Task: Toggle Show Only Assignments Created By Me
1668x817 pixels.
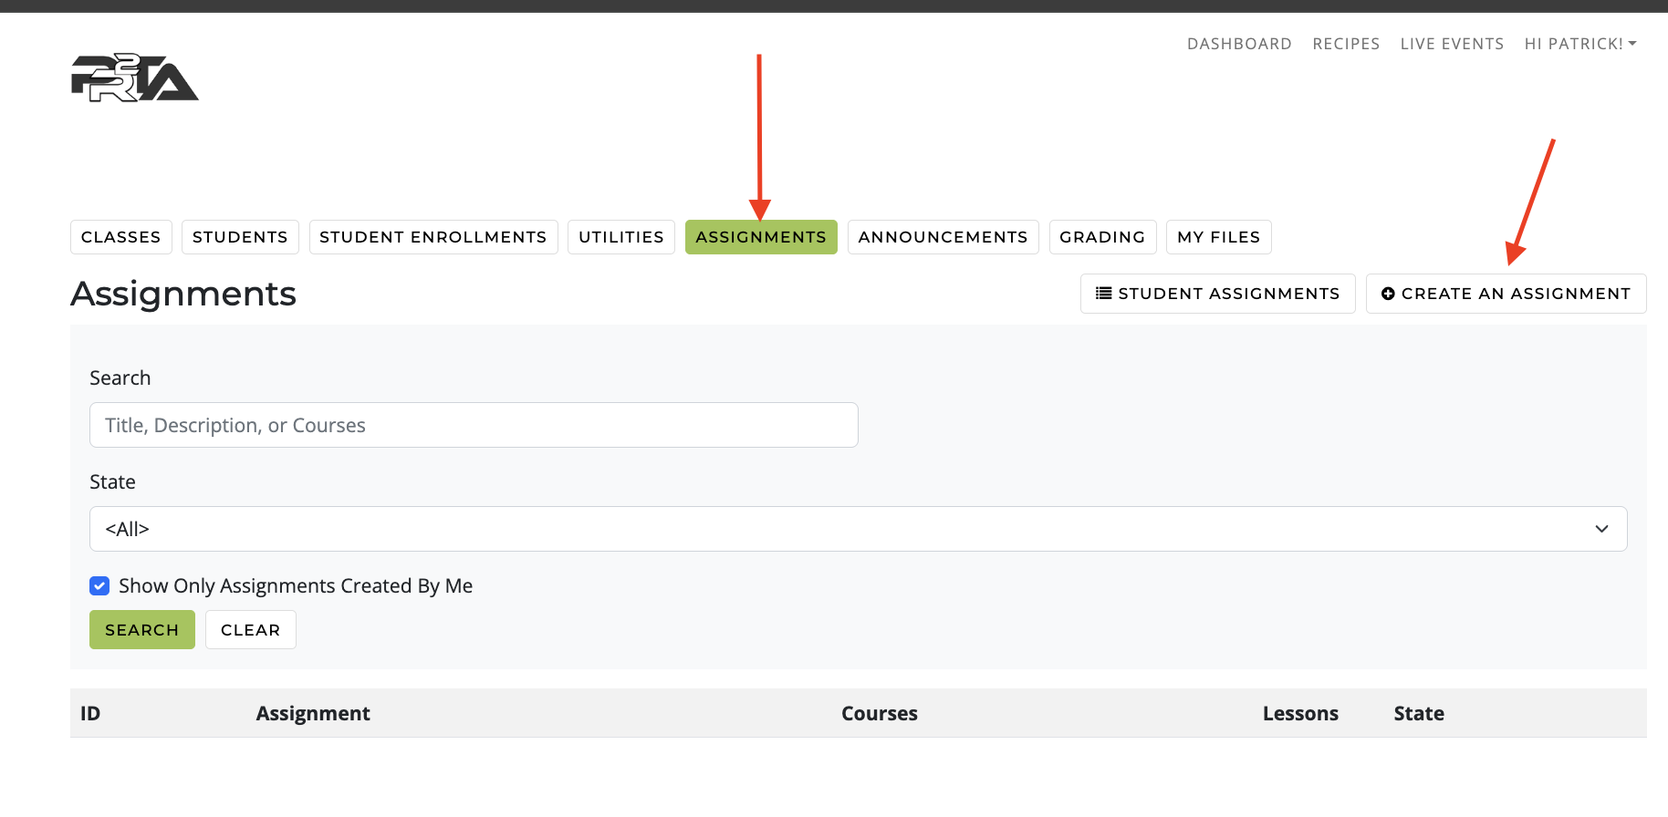Action: 99,585
